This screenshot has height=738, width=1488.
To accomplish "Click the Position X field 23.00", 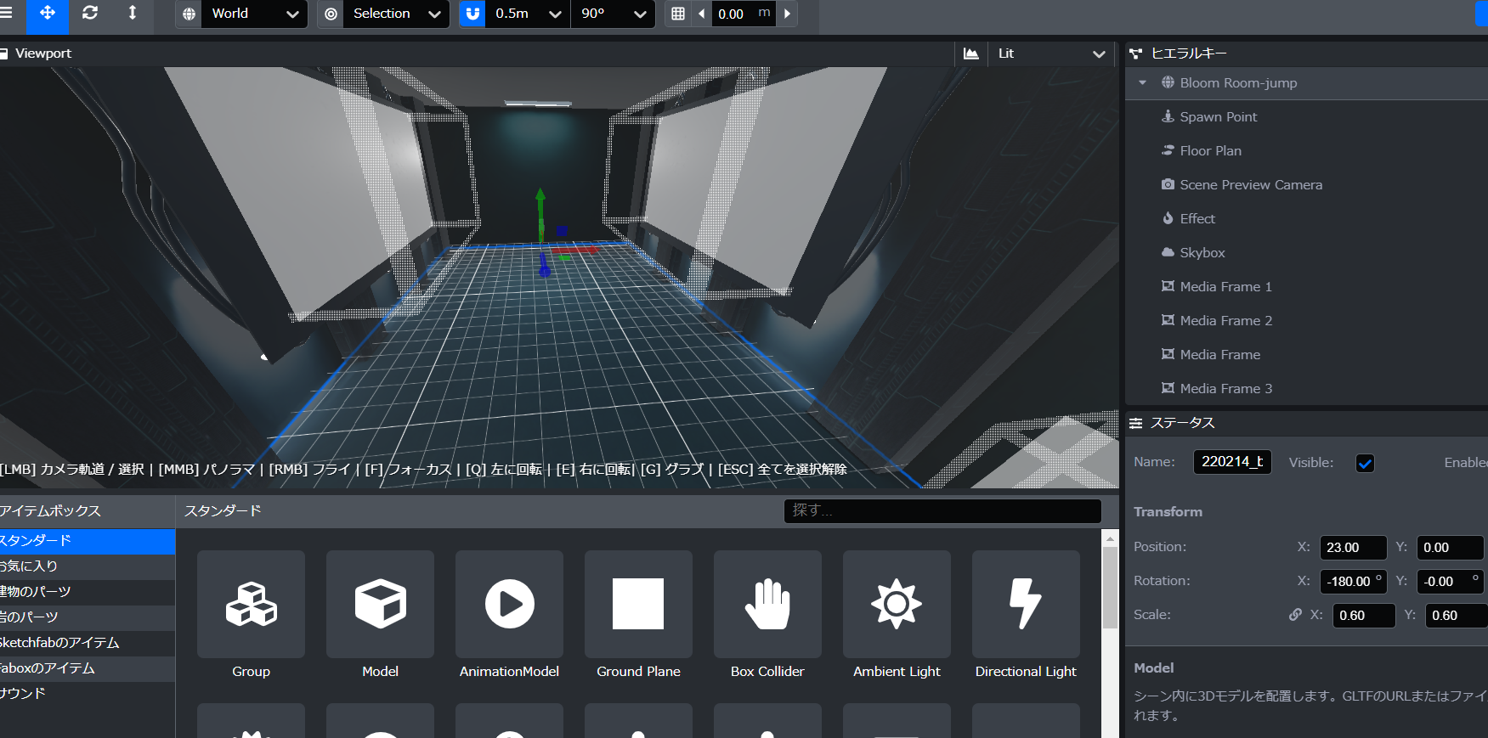I will click(1353, 548).
